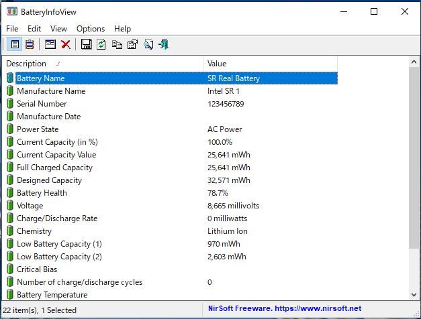
Task: Select the Full Charged Capacity row label
Action: [54, 168]
